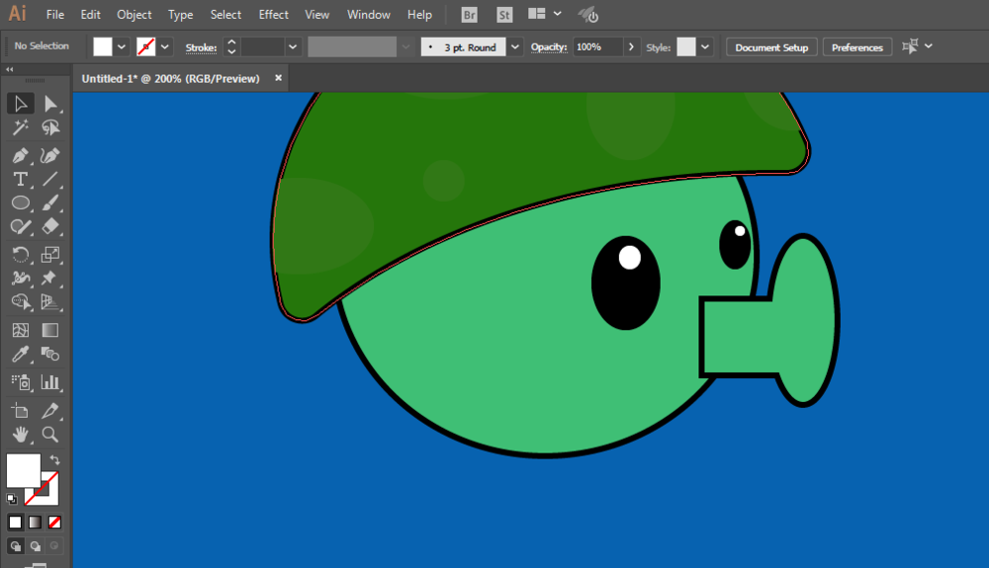This screenshot has width=989, height=568.
Task: Set paint mode to None
Action: point(54,522)
